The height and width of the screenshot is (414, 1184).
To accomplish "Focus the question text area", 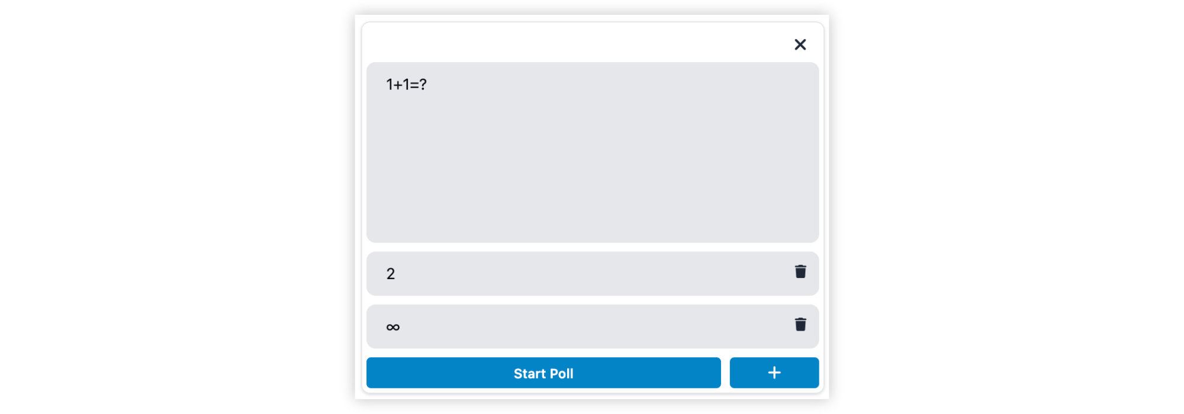I will click(592, 152).
